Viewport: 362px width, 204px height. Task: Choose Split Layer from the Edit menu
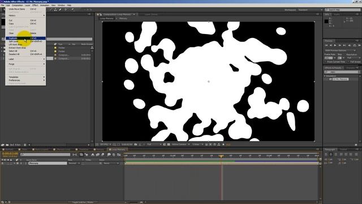[x=25, y=41]
